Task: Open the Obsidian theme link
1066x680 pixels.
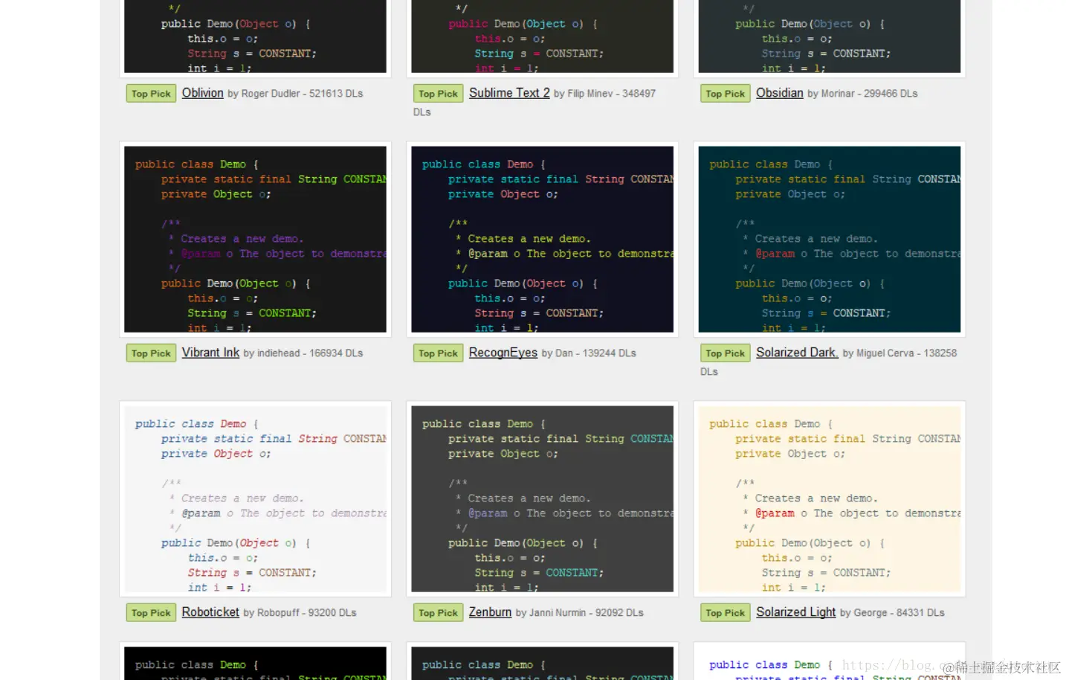Action: point(779,93)
